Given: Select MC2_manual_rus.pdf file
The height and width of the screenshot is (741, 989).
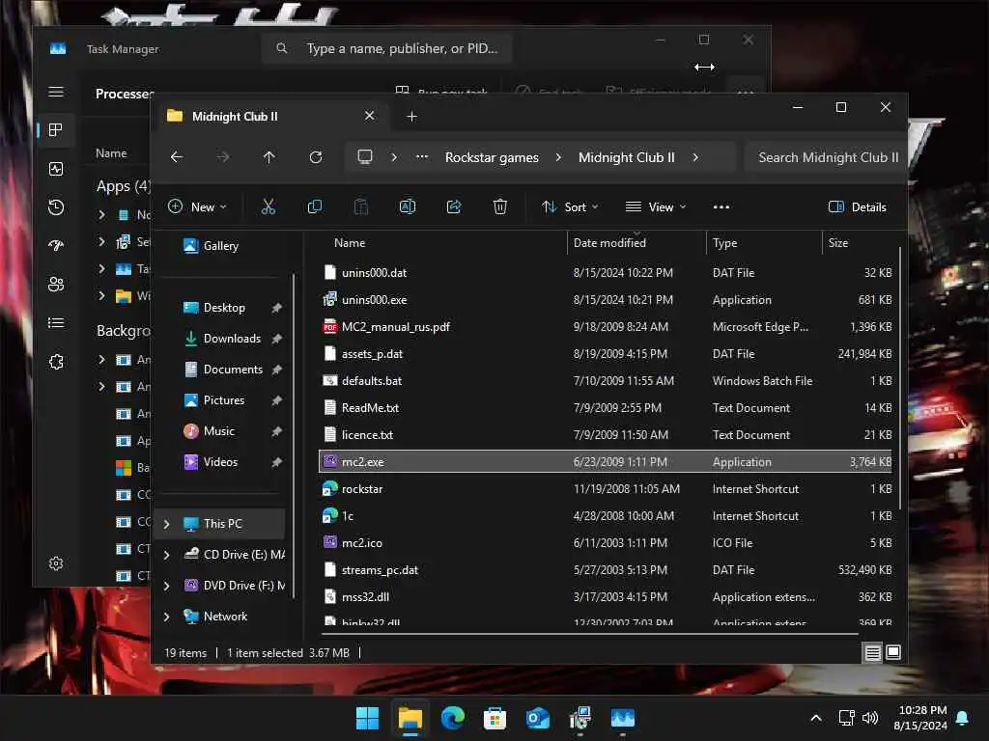Looking at the screenshot, I should tap(606, 326).
